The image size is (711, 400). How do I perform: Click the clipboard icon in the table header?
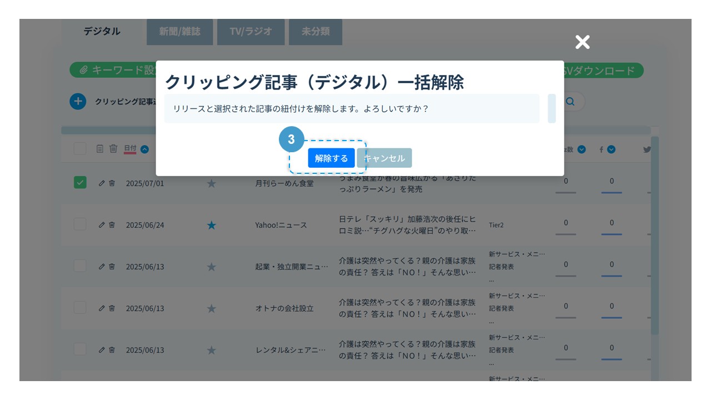(x=100, y=148)
